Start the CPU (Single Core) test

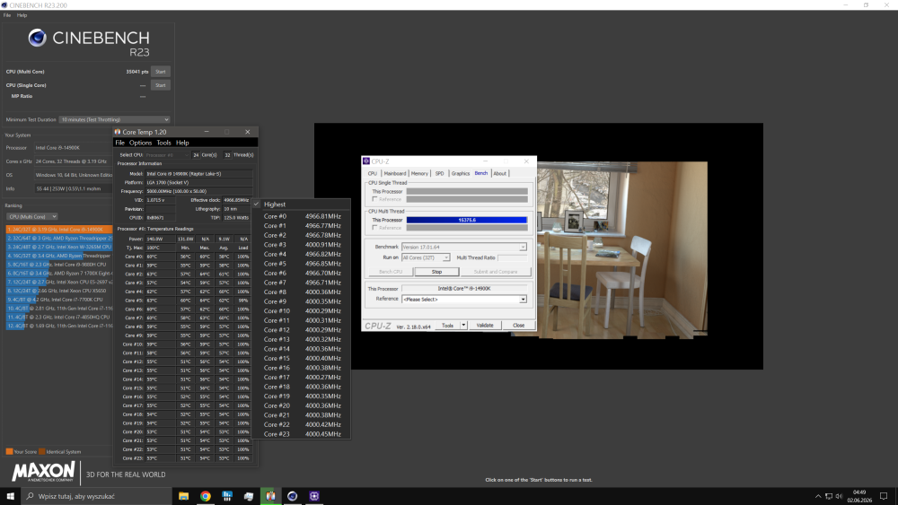pos(161,85)
